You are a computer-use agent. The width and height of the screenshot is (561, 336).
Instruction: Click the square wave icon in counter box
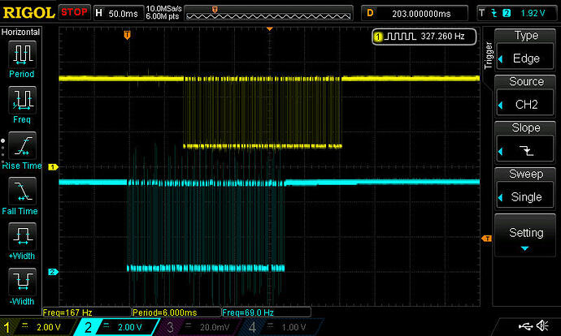coord(401,37)
